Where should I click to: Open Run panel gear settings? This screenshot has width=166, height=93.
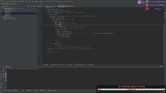(x=161, y=67)
